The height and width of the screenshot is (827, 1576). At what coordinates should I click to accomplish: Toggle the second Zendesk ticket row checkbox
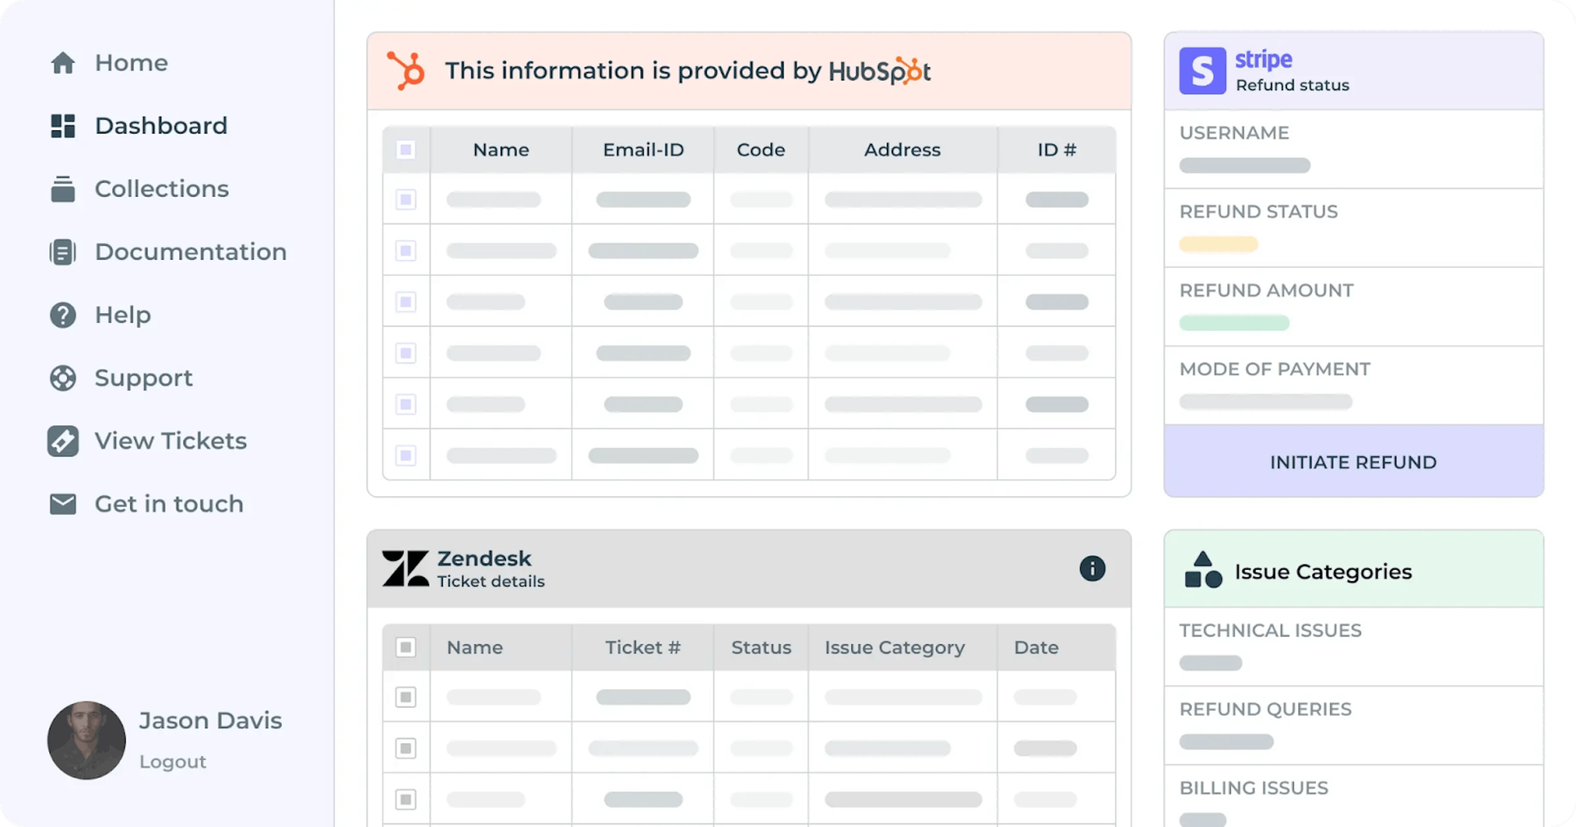coord(405,748)
